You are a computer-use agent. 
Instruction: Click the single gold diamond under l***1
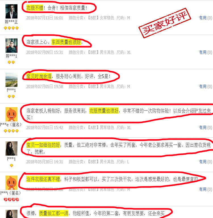pos(11,166)
